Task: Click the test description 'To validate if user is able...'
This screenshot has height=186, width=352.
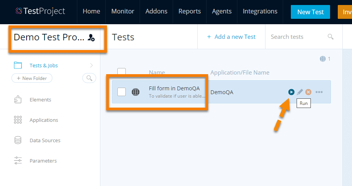Action: [177, 96]
